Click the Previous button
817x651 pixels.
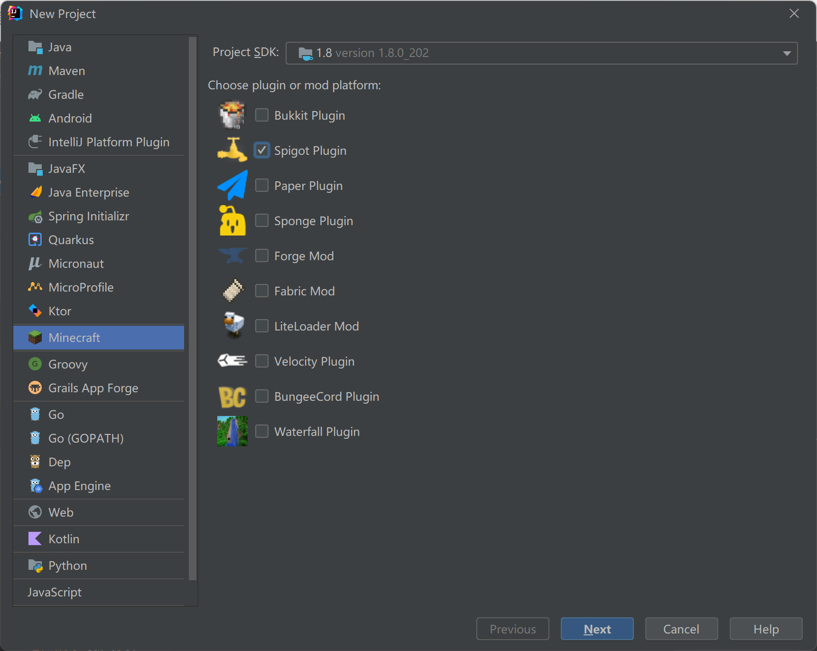pyautogui.click(x=512, y=629)
